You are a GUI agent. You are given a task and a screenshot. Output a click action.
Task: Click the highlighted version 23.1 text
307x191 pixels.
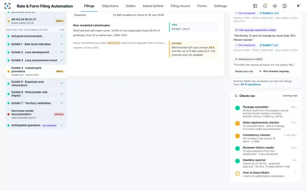click(114, 43)
